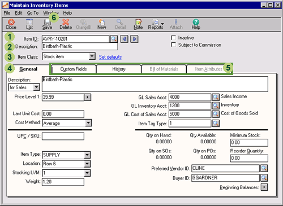Image resolution: width=283 pixels, height=206 pixels.
Task: Look up GL Sales Acct
Action: 216,97
